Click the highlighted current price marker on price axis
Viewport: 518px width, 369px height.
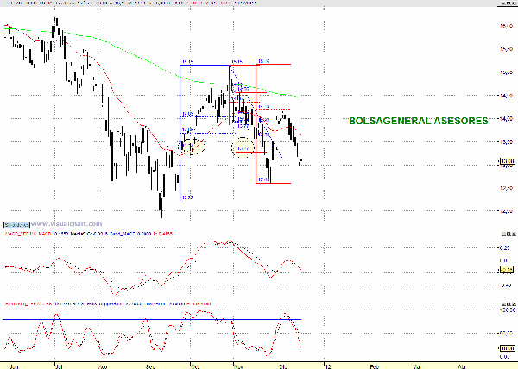coord(507,161)
